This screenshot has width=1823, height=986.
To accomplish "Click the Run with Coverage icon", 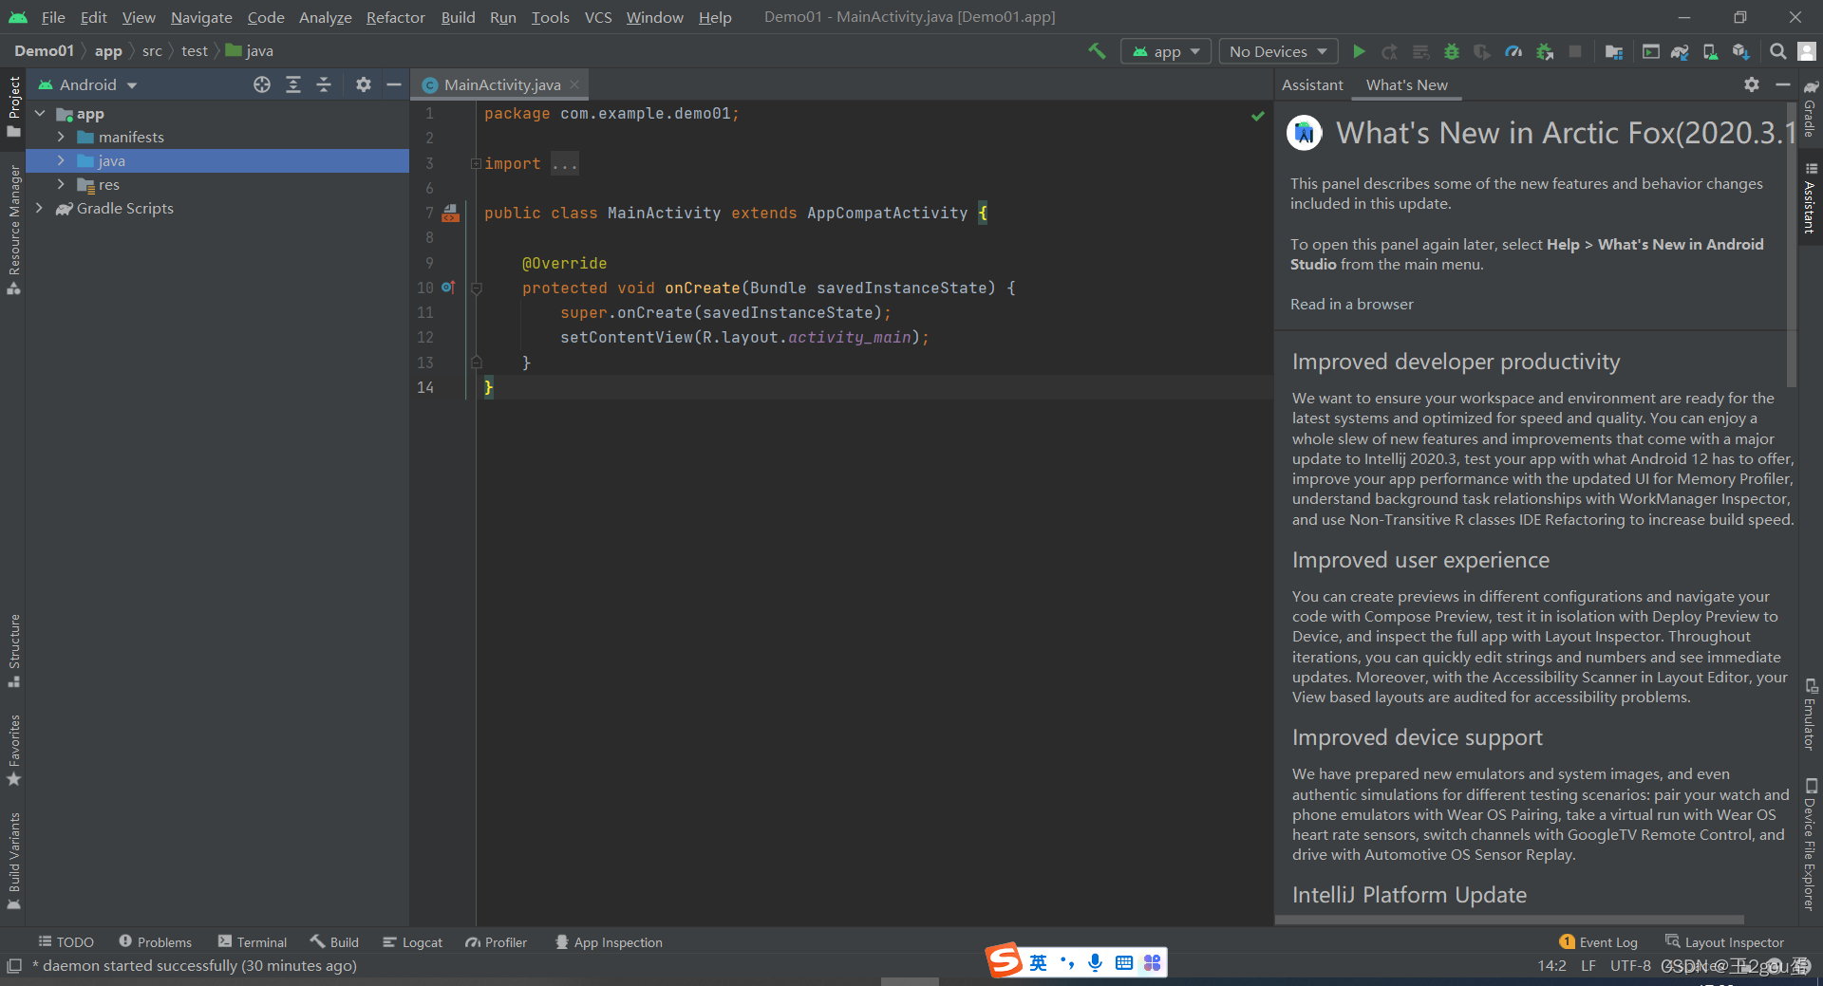I will (x=1481, y=51).
